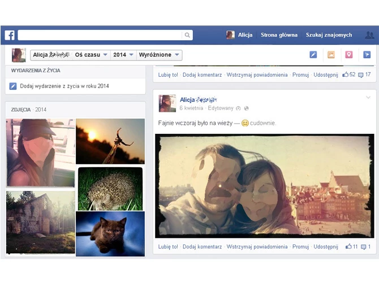
Task: Open the couple selfie post photo
Action: point(264,186)
